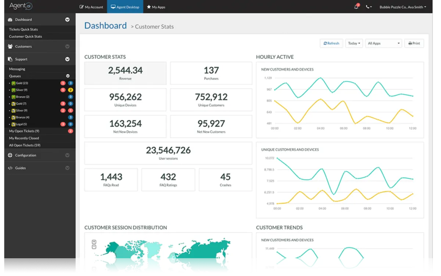Viewport: 441px width, 276px height.
Task: Open the Ava Smith account menu
Action: coord(403,7)
